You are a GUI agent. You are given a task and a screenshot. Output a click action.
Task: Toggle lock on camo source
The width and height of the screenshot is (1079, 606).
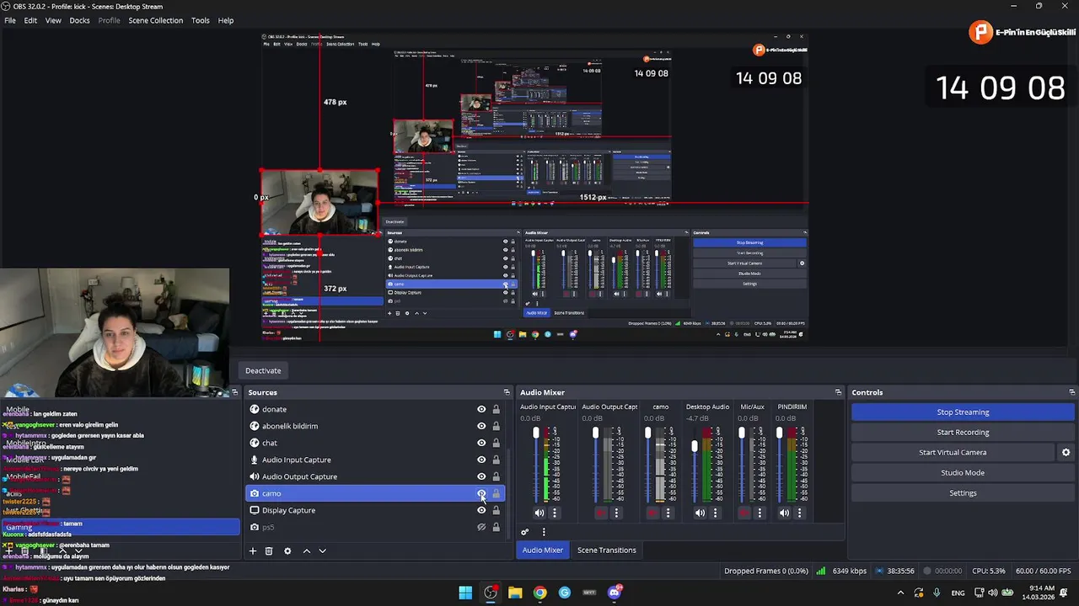pyautogui.click(x=496, y=493)
